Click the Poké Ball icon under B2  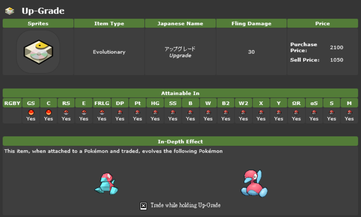[226, 112]
